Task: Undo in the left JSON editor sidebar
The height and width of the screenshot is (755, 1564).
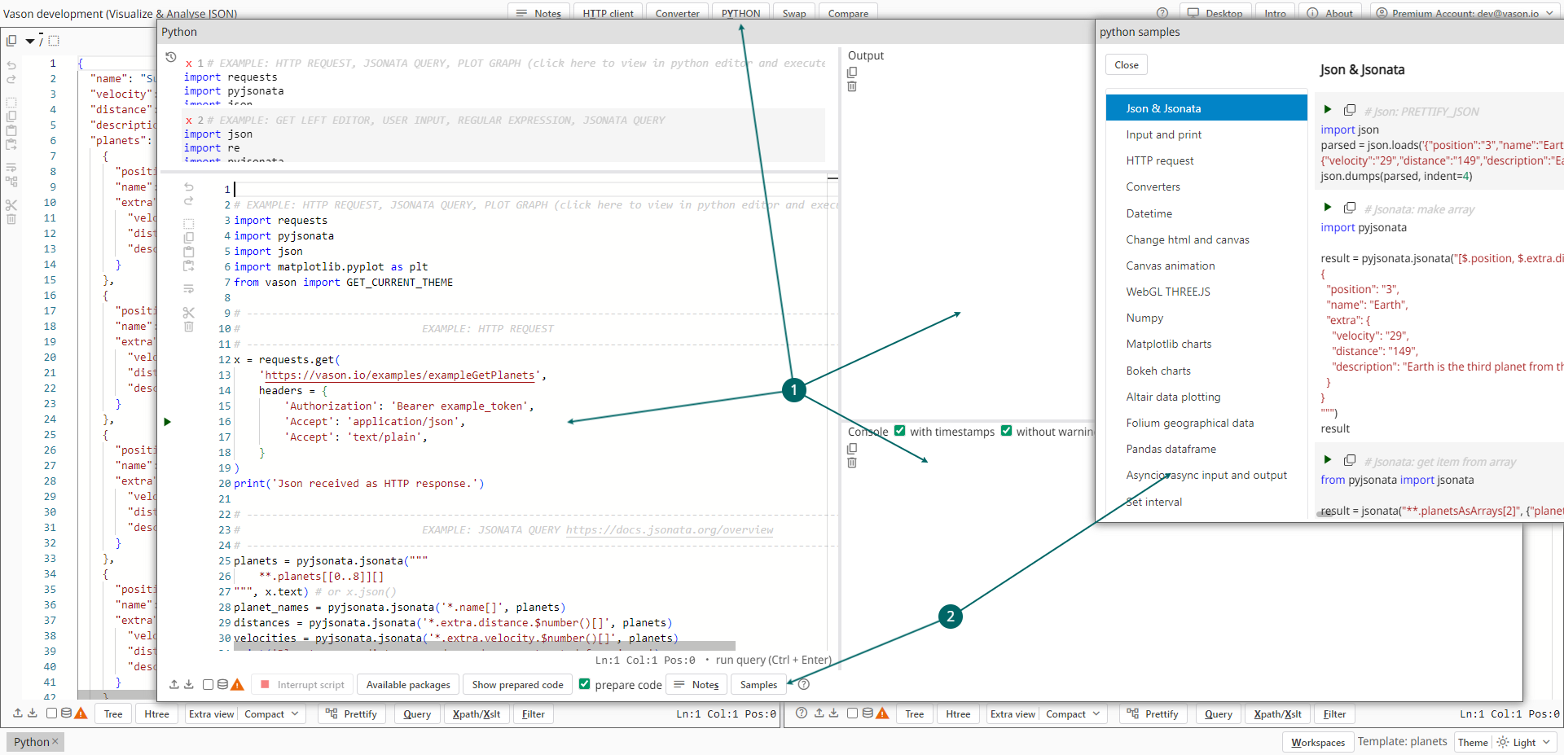Action: (11, 65)
